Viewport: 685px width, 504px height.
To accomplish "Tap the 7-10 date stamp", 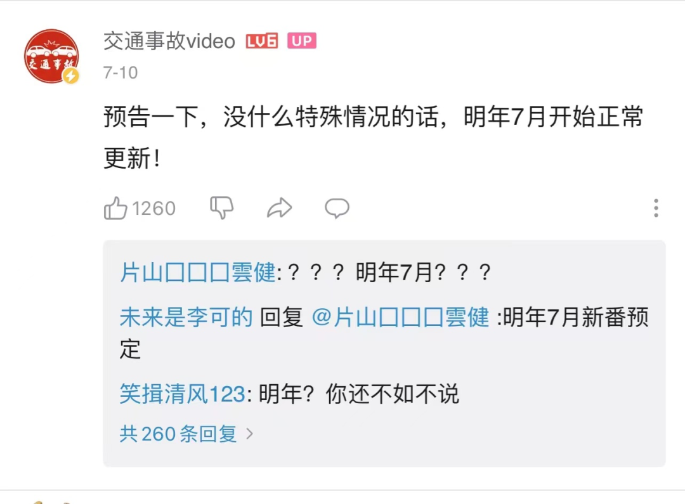I will coord(120,72).
